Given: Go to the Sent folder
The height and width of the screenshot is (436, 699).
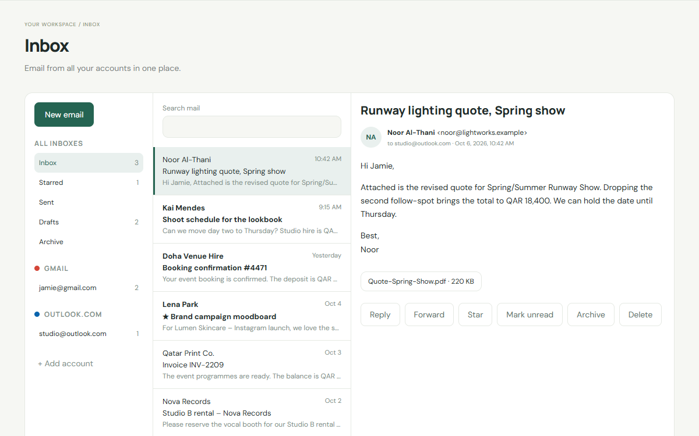Looking at the screenshot, I should click(x=89, y=202).
